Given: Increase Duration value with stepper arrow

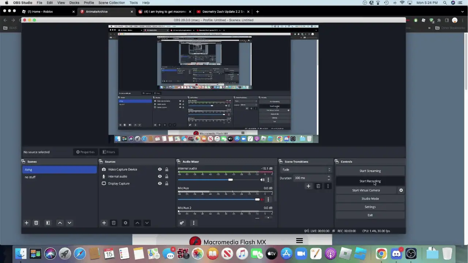Looking at the screenshot, I should tap(329, 176).
